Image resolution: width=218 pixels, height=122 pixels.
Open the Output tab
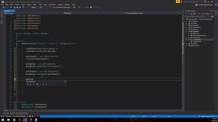12,113
